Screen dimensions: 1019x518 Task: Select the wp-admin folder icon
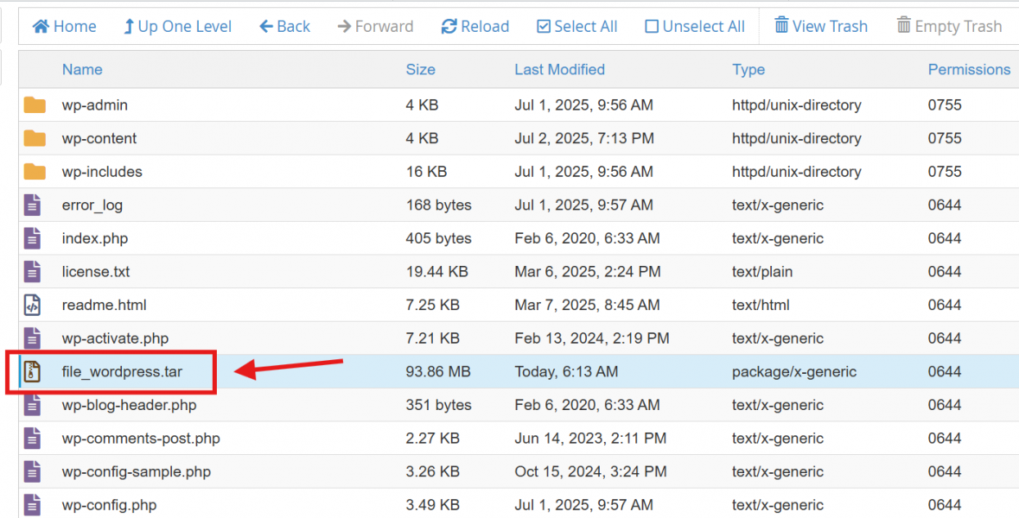tap(35, 105)
